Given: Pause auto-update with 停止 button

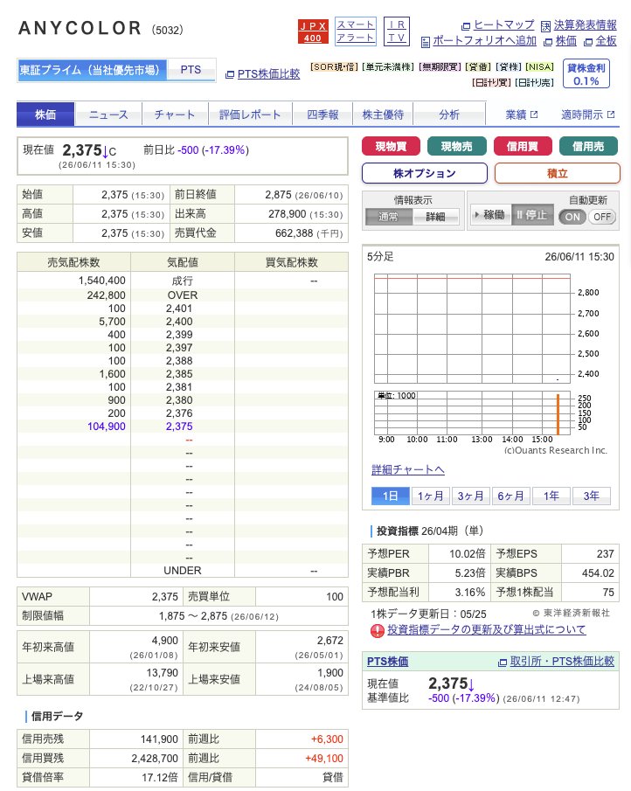Looking at the screenshot, I should point(532,215).
